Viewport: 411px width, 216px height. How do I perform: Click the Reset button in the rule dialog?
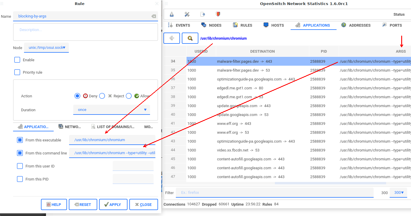click(83, 204)
